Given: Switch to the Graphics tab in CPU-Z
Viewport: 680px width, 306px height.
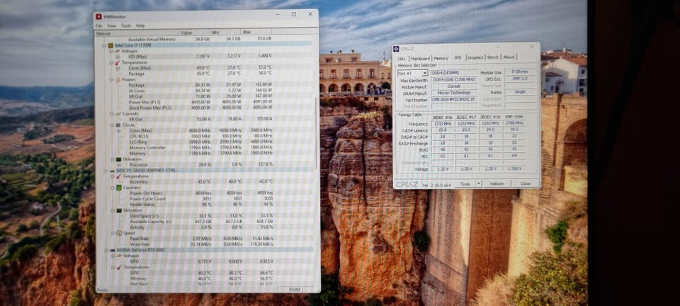Looking at the screenshot, I should [475, 57].
